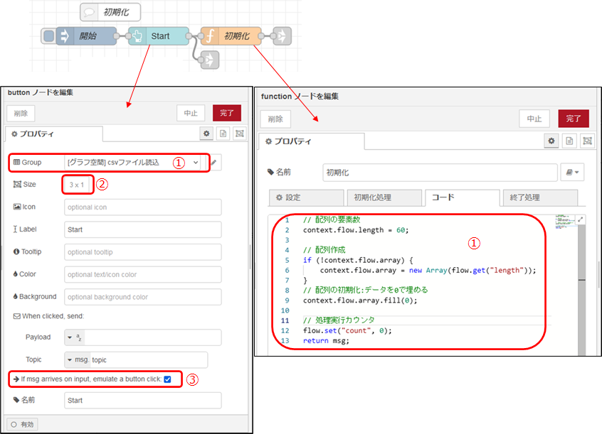602x434 pixels.
Task: Switch to the 終了処理 tab
Action: pyautogui.click(x=539, y=197)
